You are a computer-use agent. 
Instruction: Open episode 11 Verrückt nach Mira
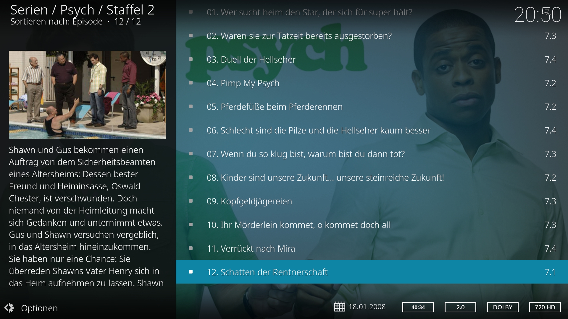[x=372, y=248]
